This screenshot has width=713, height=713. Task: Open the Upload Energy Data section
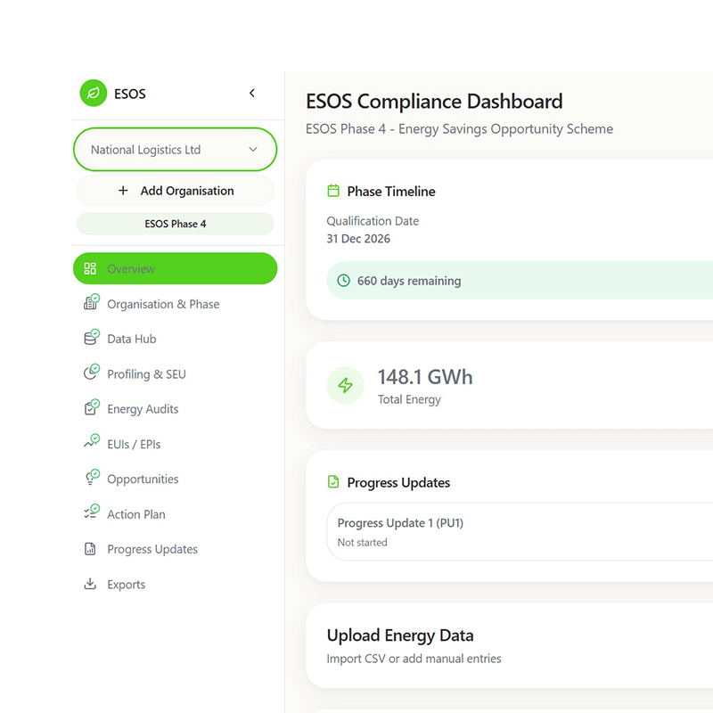click(399, 635)
